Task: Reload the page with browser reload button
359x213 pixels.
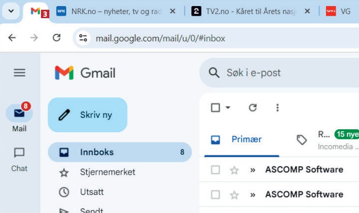Action: (x=57, y=38)
